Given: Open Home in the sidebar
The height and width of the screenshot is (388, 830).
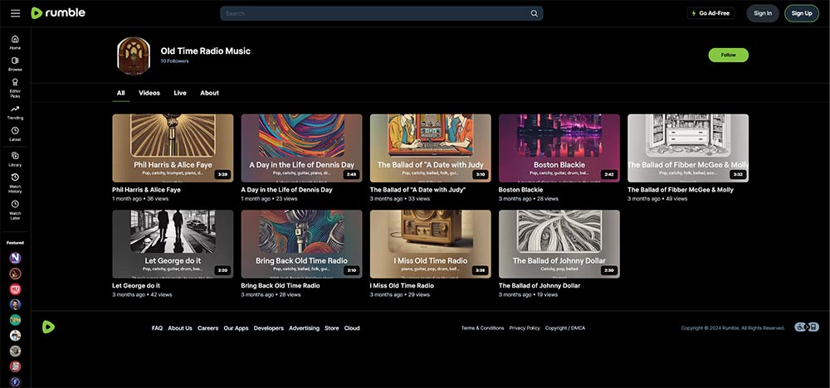Looking at the screenshot, I should pyautogui.click(x=15, y=42).
